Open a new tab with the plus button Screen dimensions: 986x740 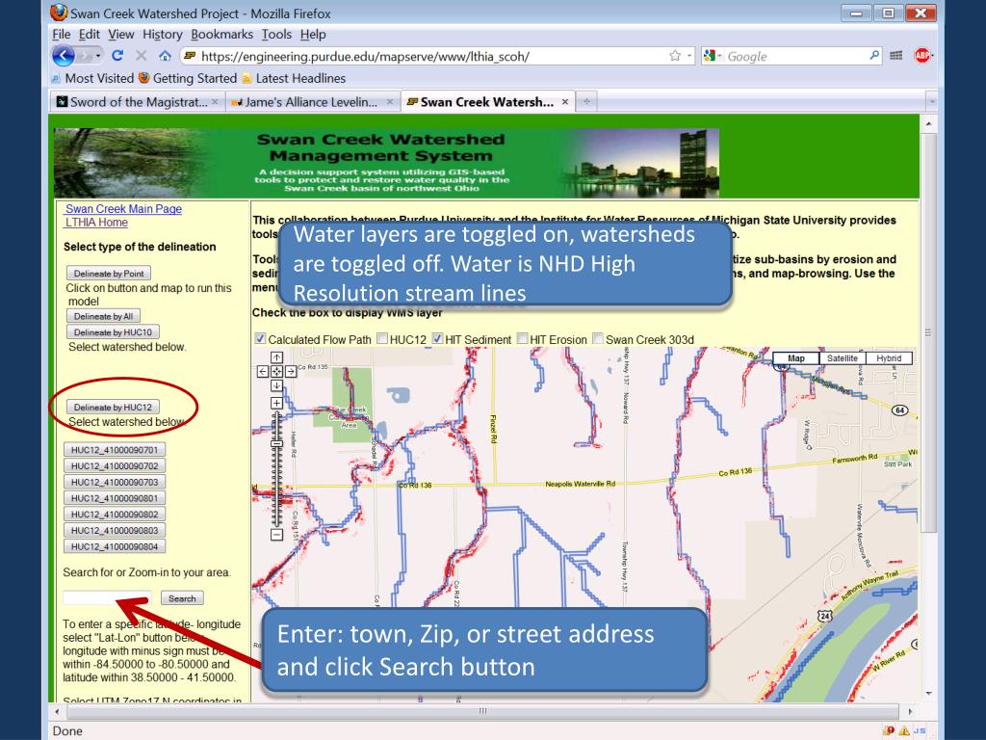click(x=586, y=102)
